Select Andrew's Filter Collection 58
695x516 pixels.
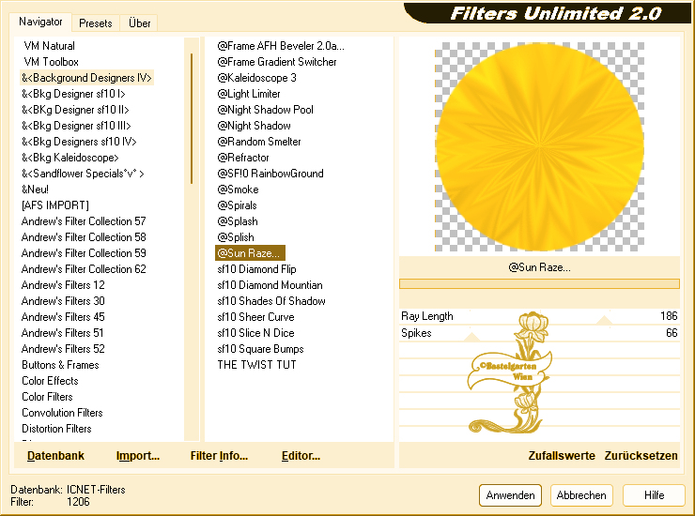point(84,237)
